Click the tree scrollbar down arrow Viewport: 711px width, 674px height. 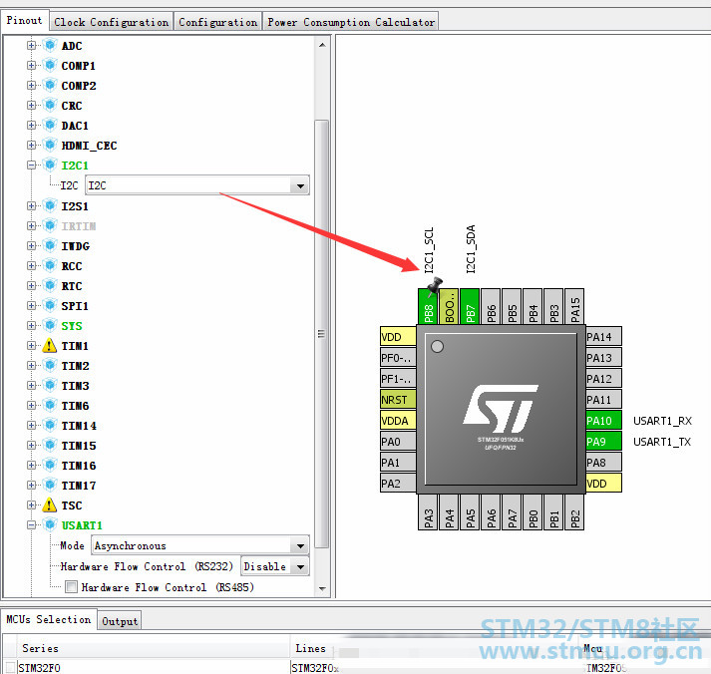pos(321,588)
